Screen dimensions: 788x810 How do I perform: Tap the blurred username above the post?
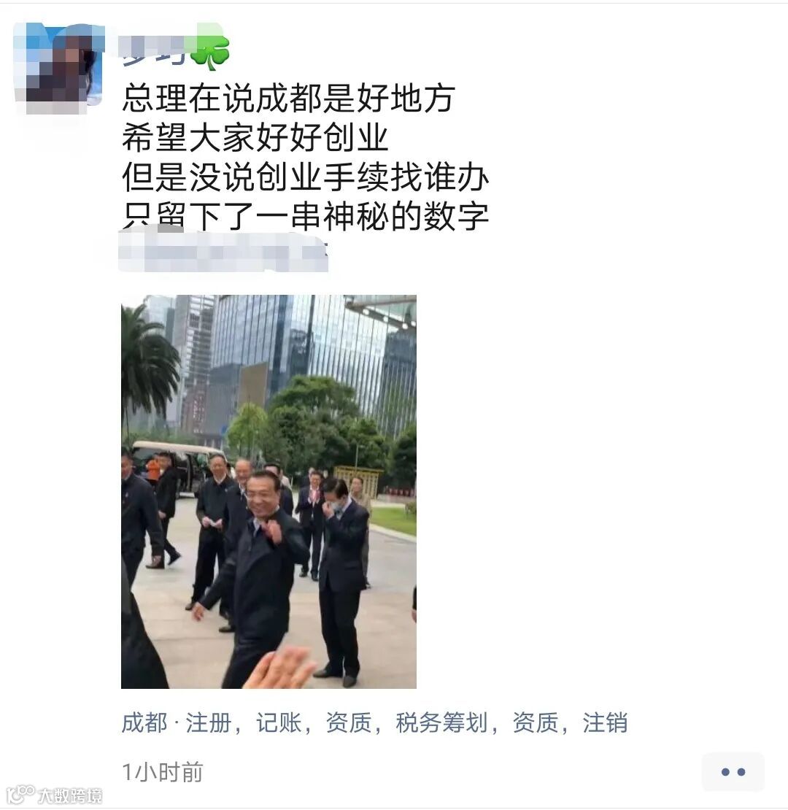pos(154,50)
